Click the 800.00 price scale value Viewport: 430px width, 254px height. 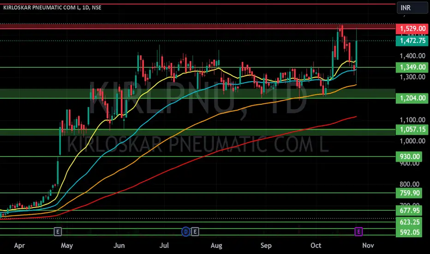pos(409,184)
